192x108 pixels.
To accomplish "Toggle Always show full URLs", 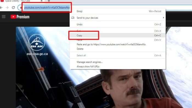I will pyautogui.click(x=118, y=67).
